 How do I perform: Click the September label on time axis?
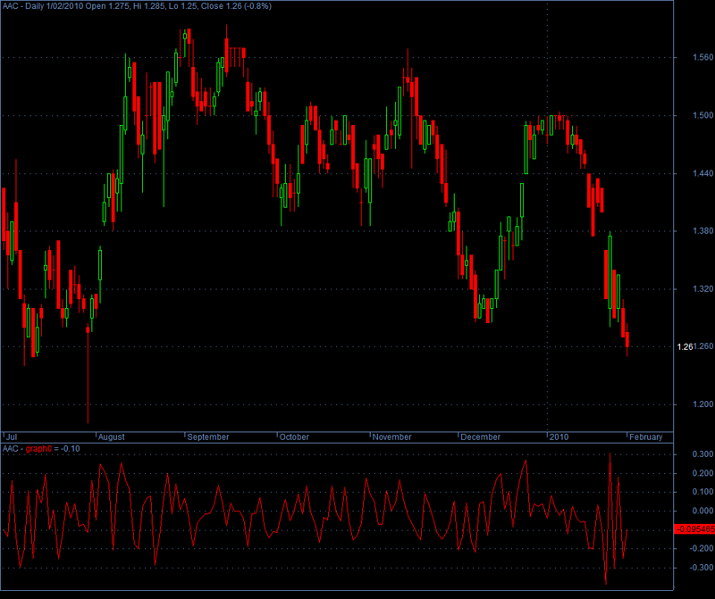[208, 437]
